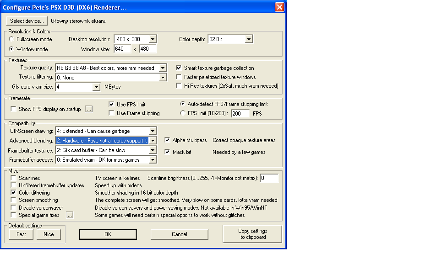Image resolution: width=431 pixels, height=269 pixels.
Task: Enable Hi-Res textures checkbox
Action: click(179, 86)
